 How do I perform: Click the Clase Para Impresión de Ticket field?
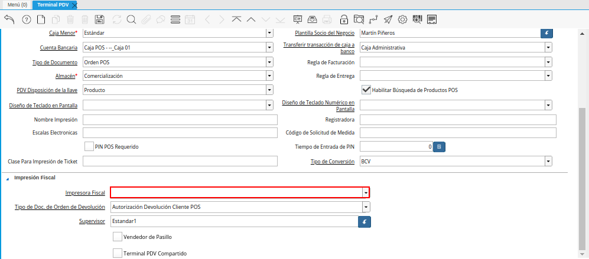(180, 162)
